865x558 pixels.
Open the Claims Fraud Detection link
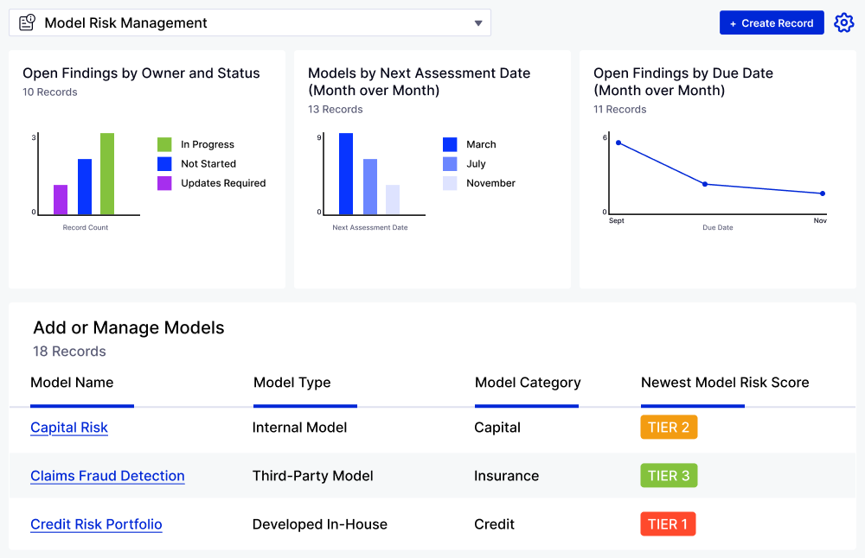[107, 476]
